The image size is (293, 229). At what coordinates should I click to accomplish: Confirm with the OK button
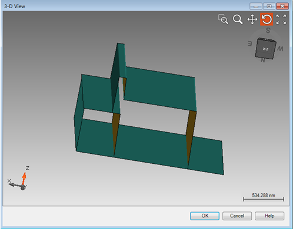pyautogui.click(x=205, y=215)
